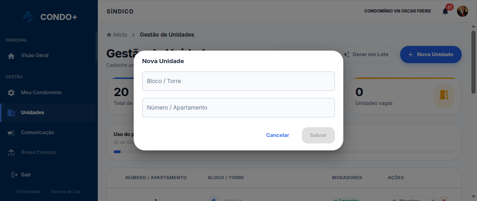The image size is (477, 201).
Task: Click the Nova Unidade button
Action: click(431, 55)
